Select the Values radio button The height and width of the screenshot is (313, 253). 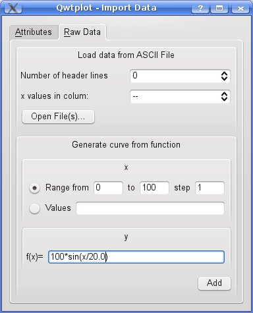35,208
